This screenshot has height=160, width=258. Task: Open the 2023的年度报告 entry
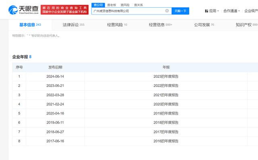[166, 77]
